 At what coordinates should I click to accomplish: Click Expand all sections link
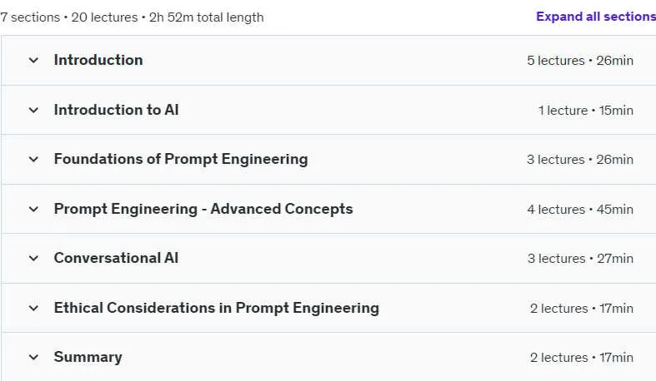[596, 17]
